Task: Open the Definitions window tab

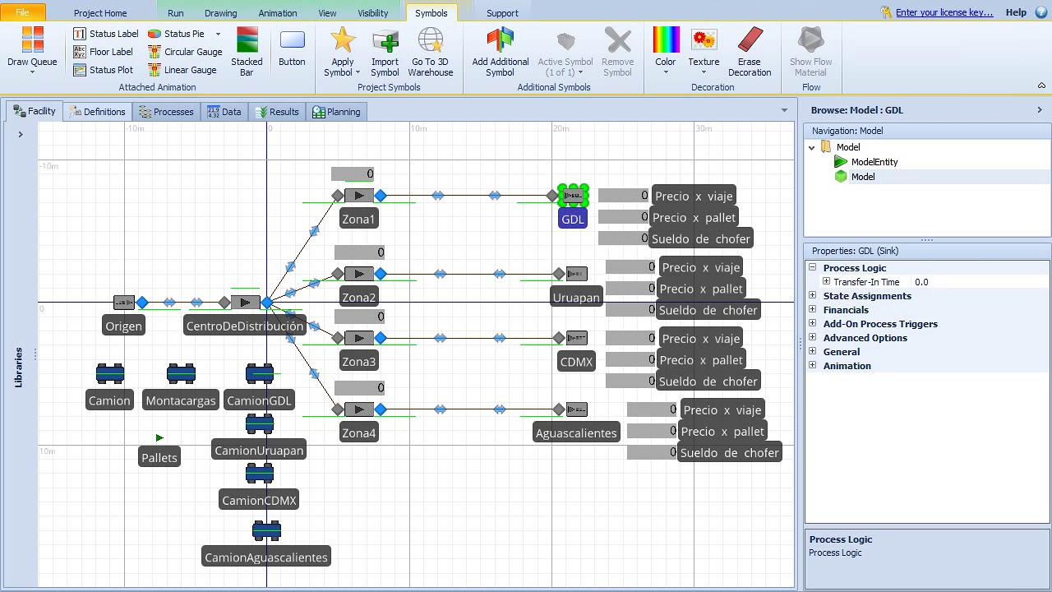Action: coord(97,112)
